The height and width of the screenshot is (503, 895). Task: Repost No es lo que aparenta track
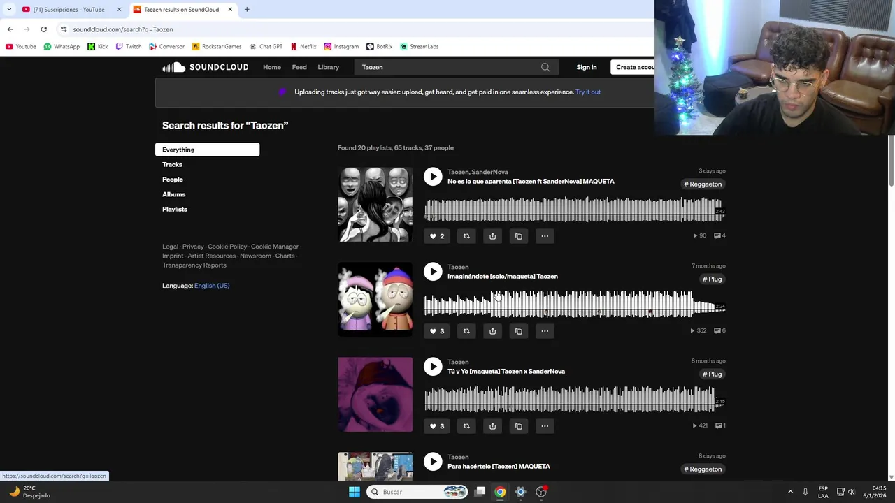pyautogui.click(x=466, y=236)
